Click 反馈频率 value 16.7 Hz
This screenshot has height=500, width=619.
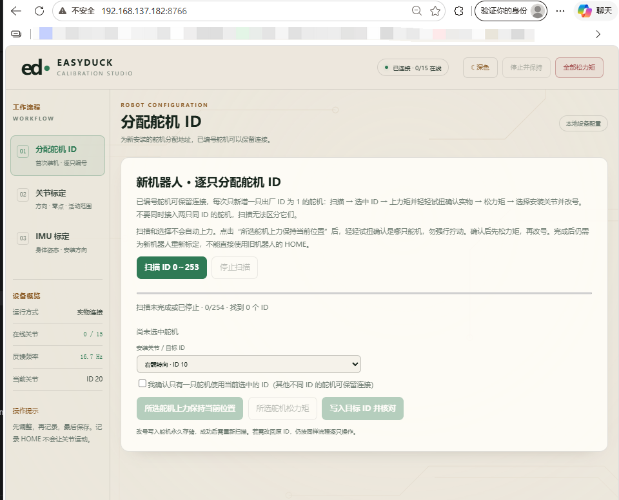pyautogui.click(x=92, y=357)
